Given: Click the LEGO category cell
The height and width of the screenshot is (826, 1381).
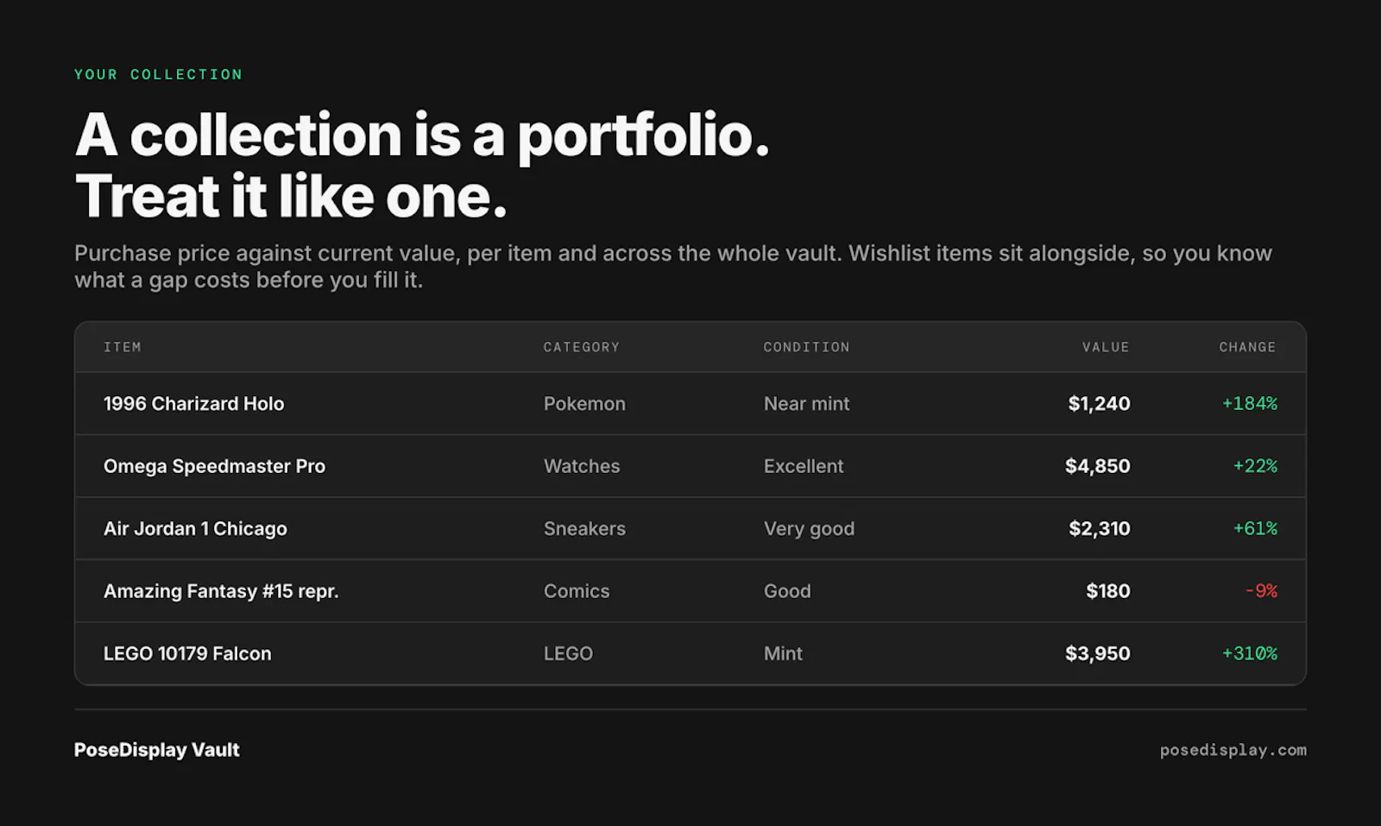Looking at the screenshot, I should (568, 653).
